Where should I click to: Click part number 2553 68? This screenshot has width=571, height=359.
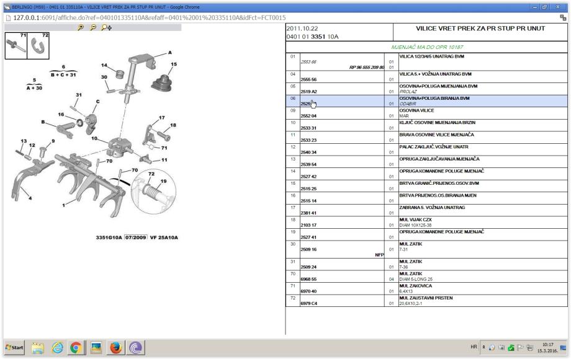click(308, 62)
